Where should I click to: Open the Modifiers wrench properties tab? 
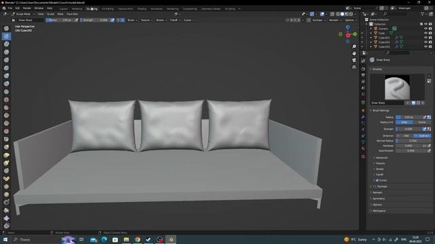point(363,117)
